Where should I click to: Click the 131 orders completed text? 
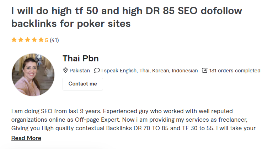click(x=235, y=71)
